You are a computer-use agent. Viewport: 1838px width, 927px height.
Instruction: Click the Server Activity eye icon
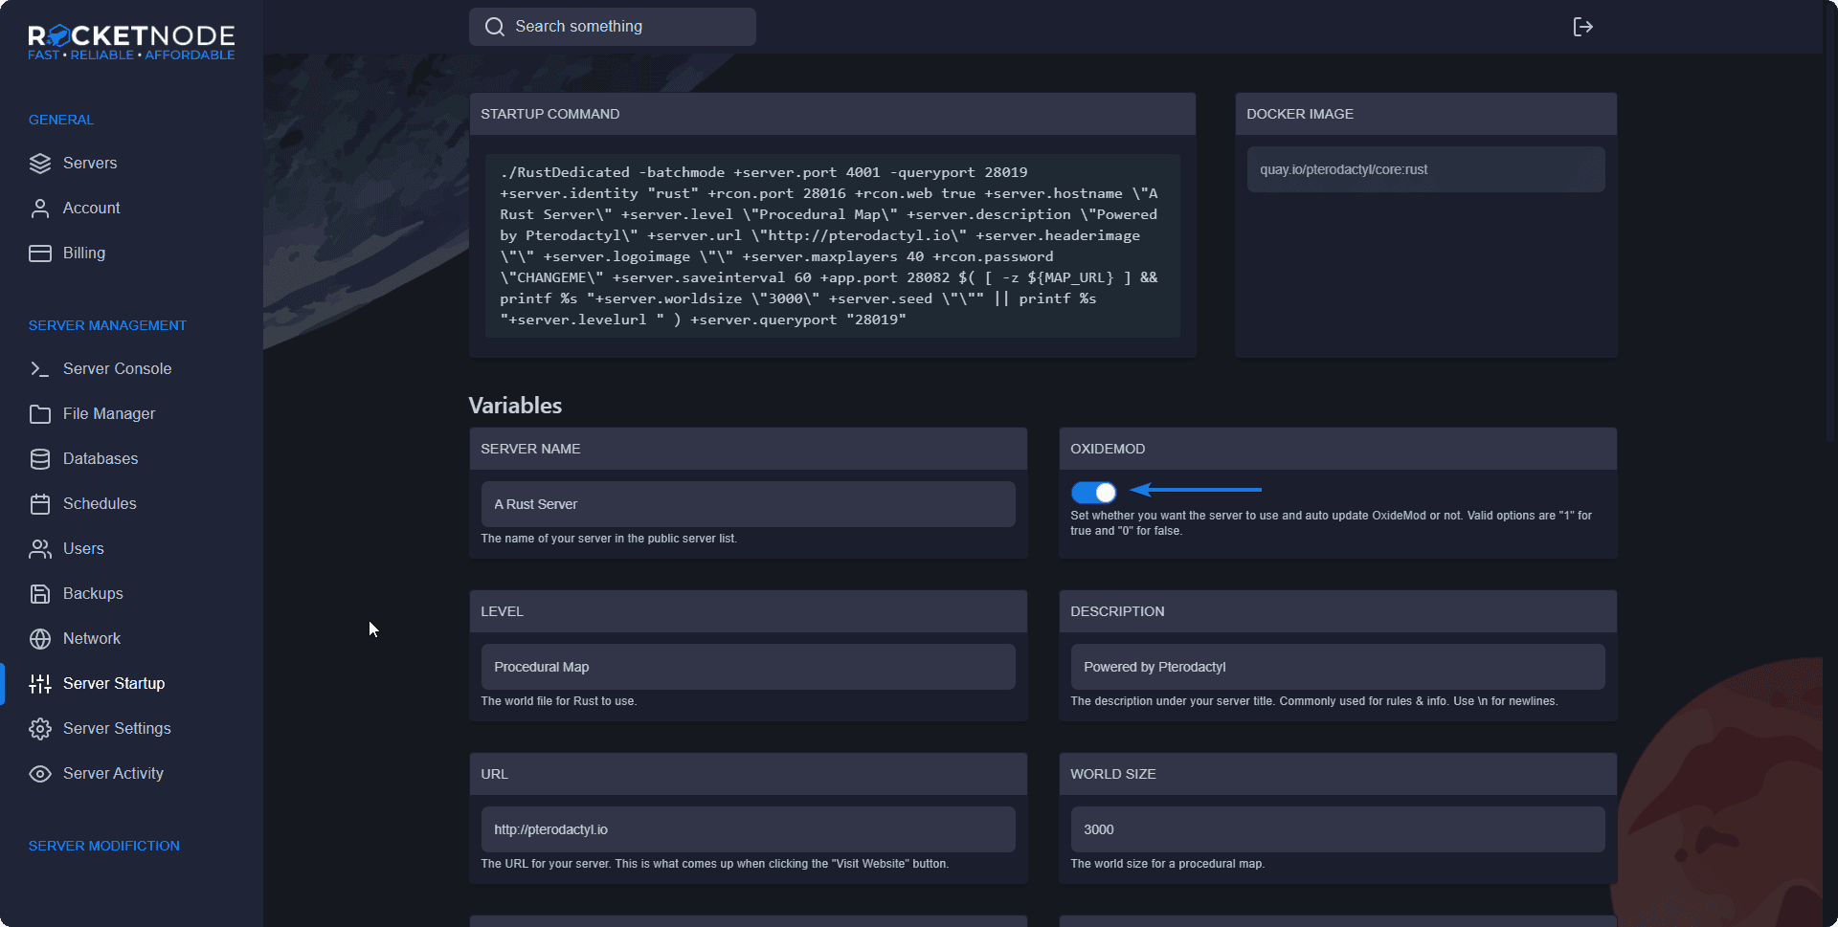(x=40, y=774)
